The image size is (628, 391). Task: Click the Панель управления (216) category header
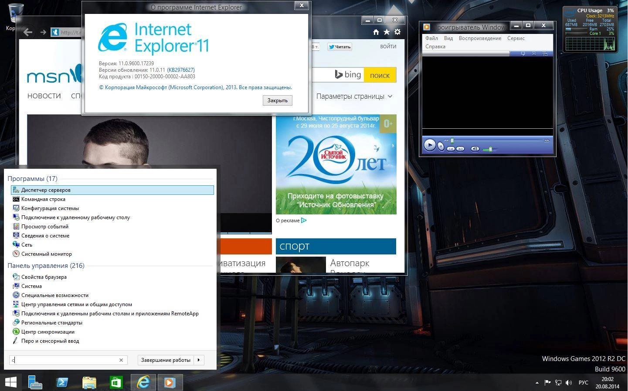pyautogui.click(x=46, y=266)
